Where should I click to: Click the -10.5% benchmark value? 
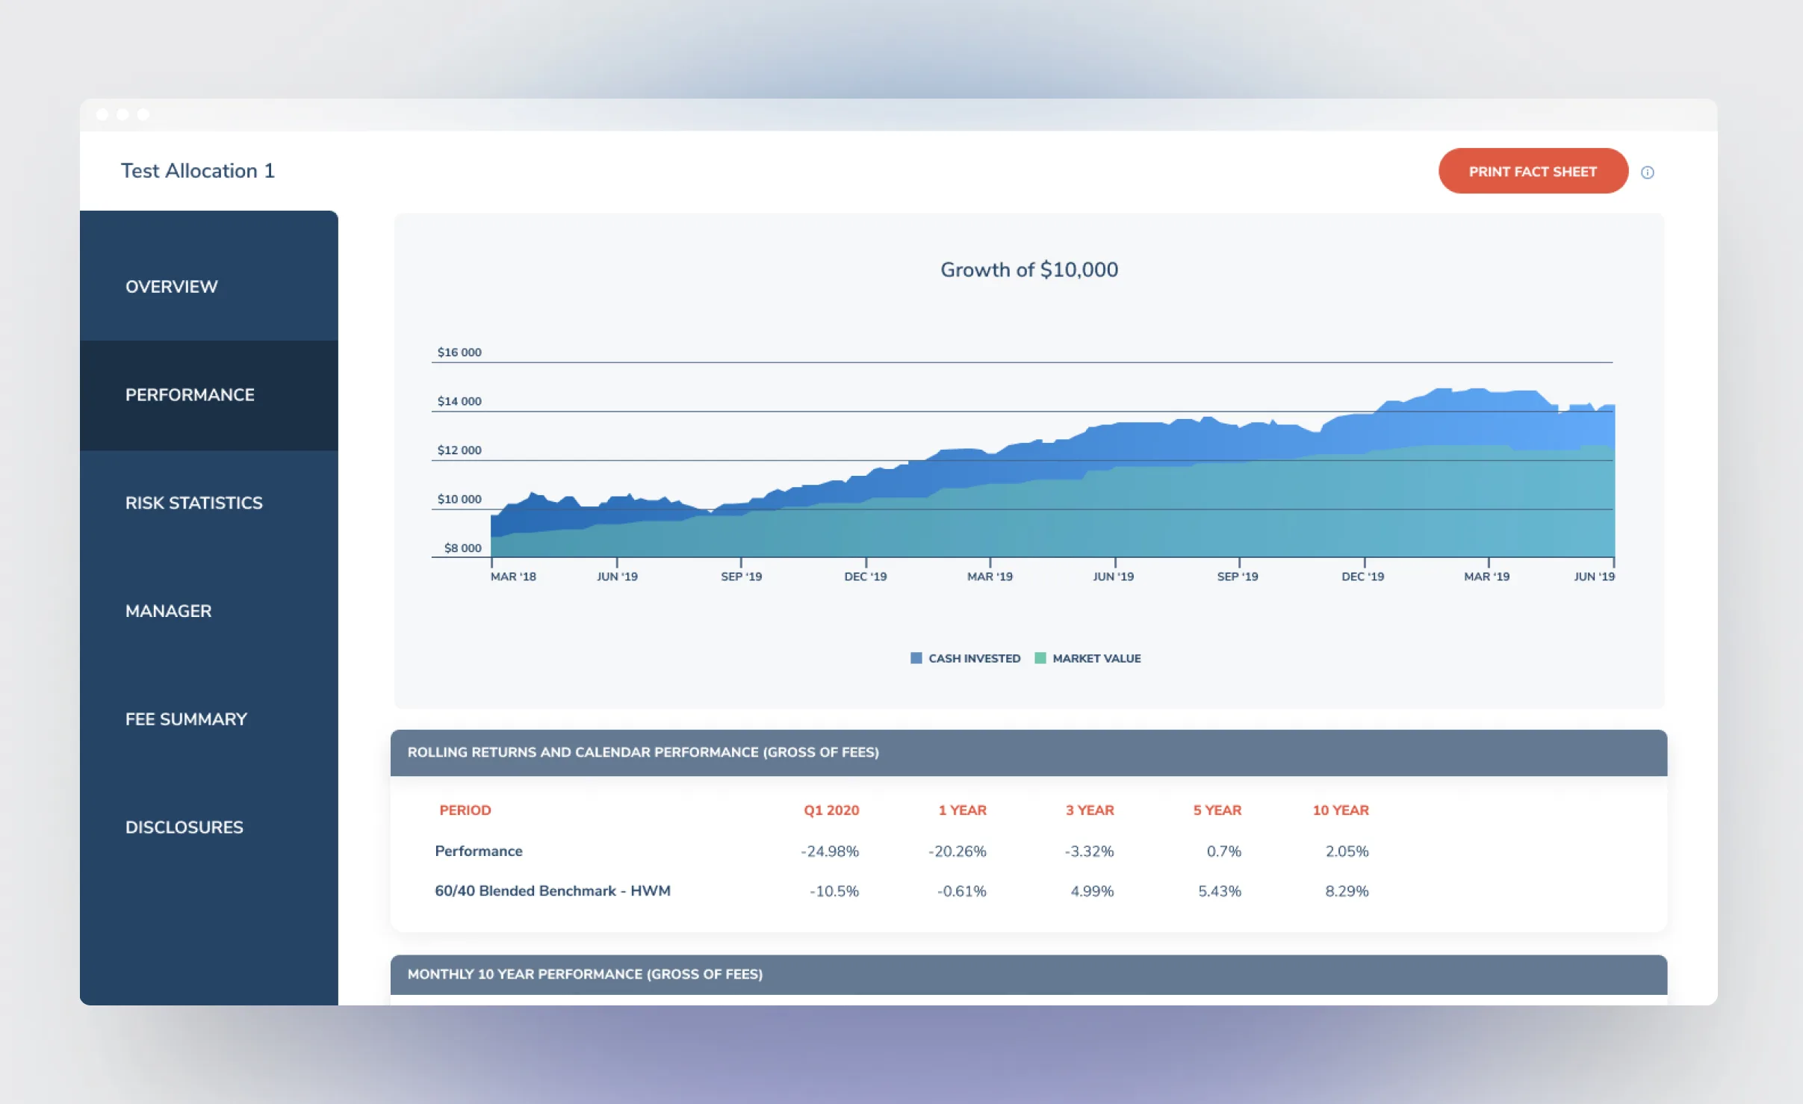(834, 891)
